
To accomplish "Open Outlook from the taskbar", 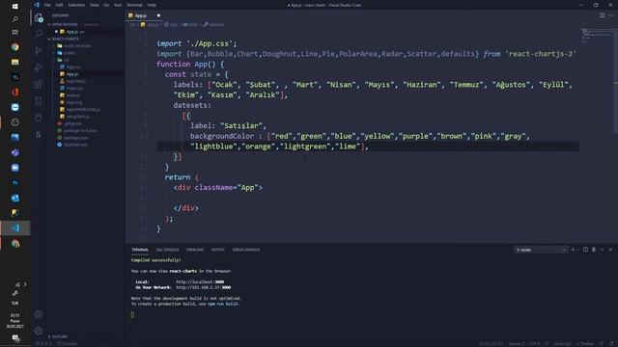I will (x=15, y=198).
